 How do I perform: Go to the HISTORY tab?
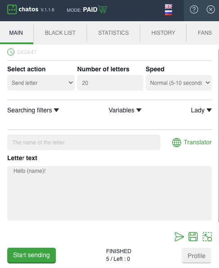click(163, 33)
